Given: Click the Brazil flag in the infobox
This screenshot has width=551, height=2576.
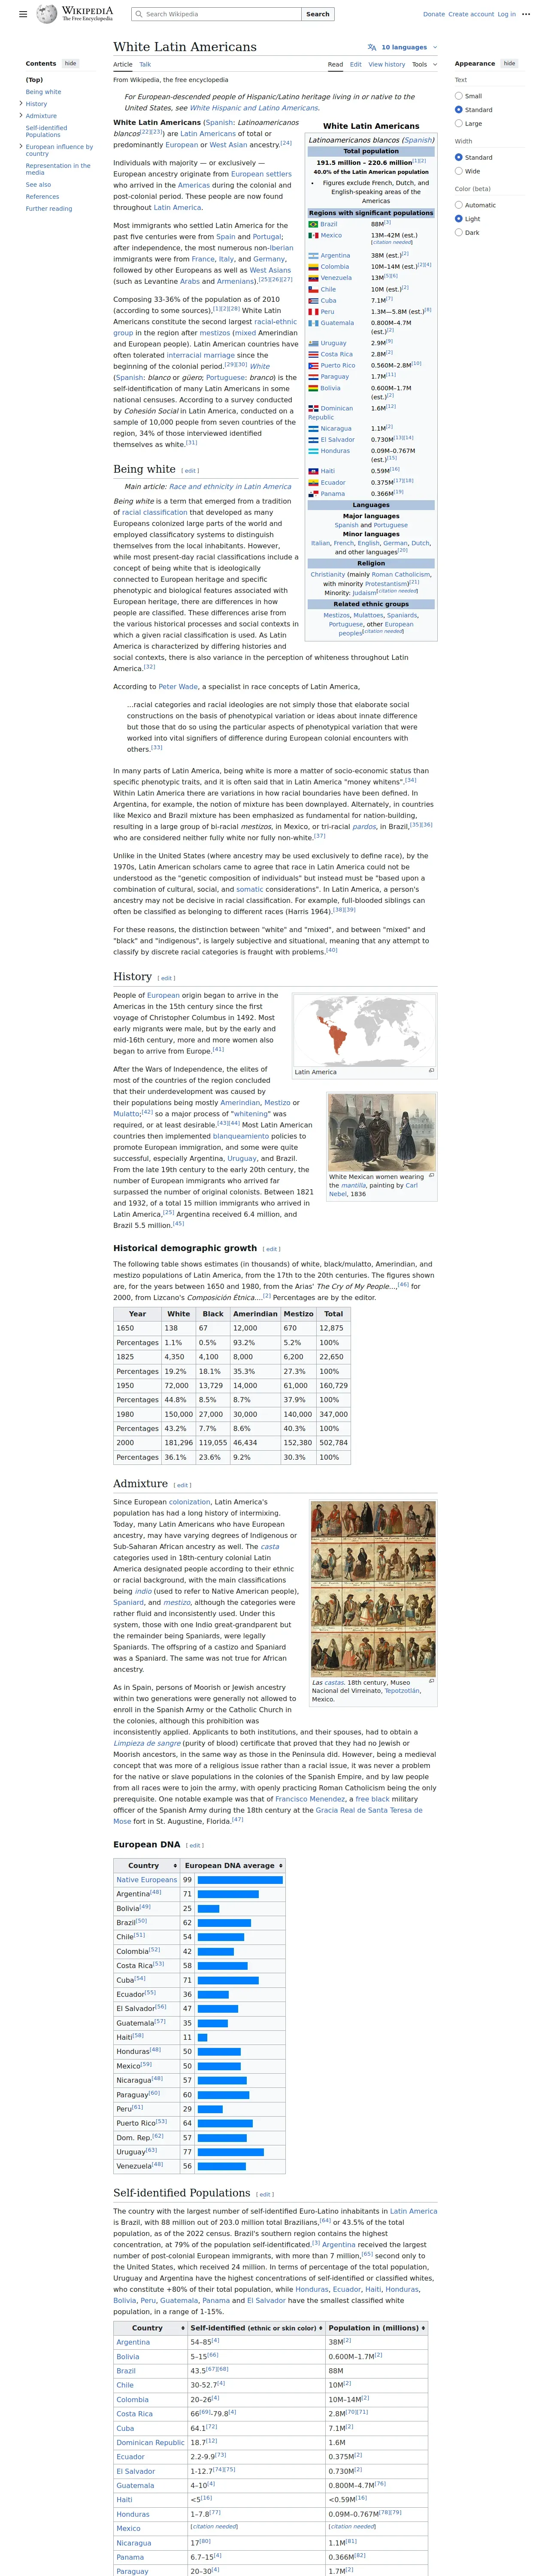Looking at the screenshot, I should point(313,224).
